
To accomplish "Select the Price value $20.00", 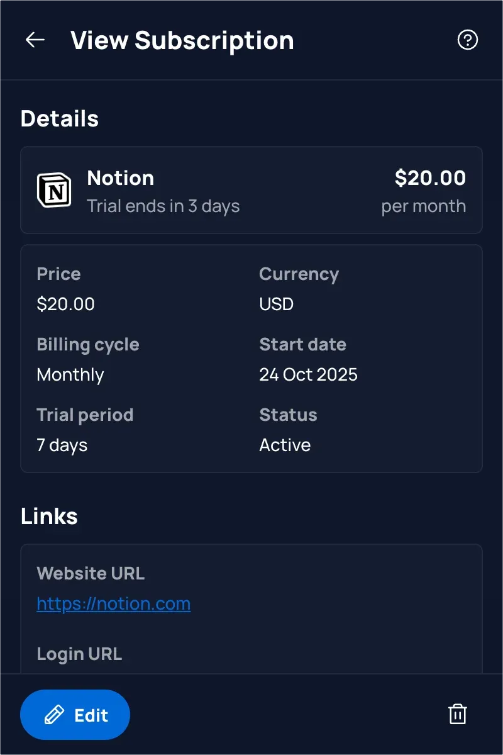I will pyautogui.click(x=65, y=304).
